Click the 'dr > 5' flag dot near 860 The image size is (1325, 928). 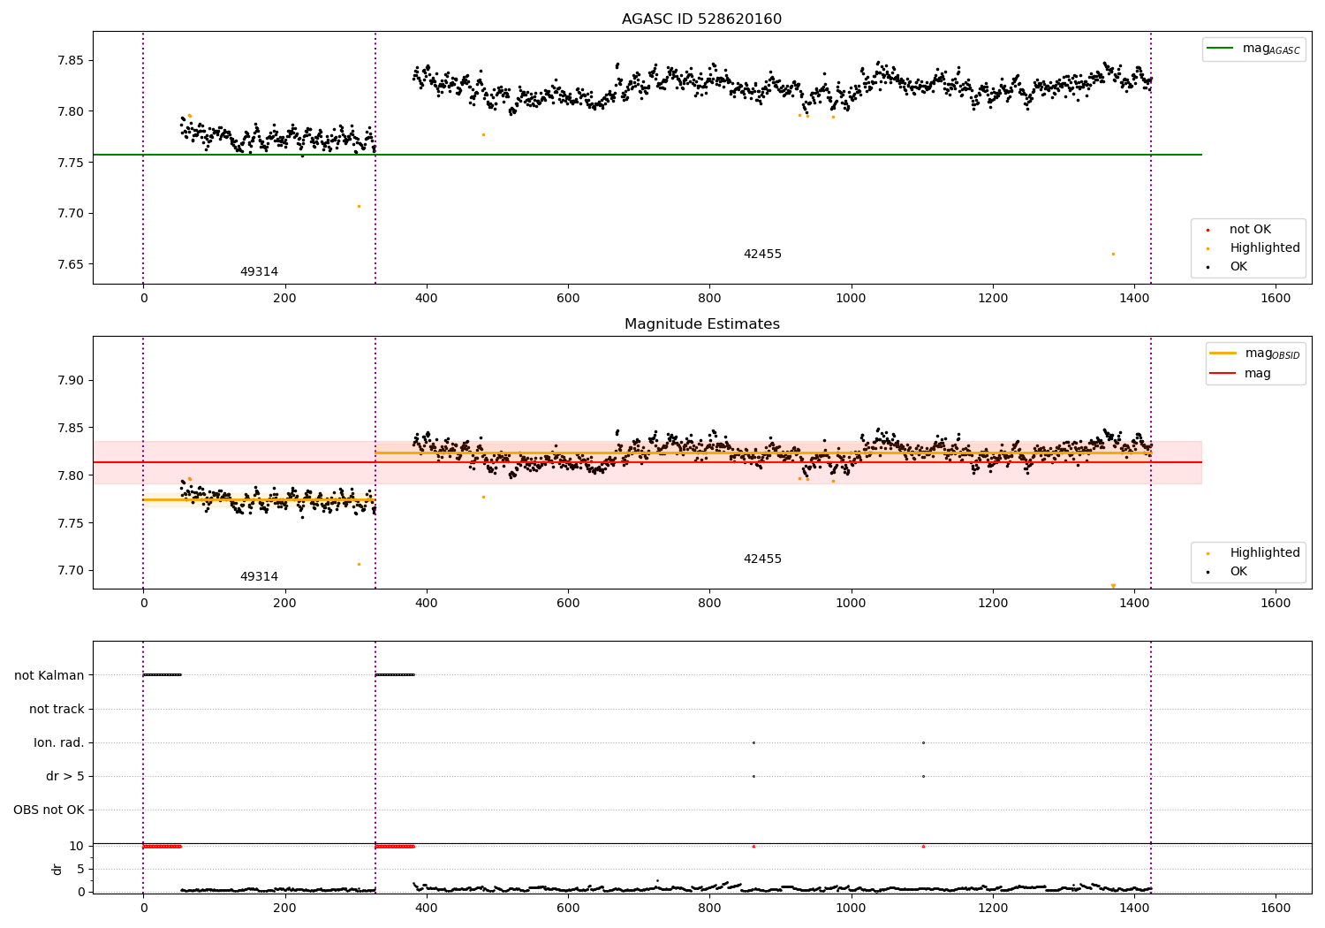pos(753,776)
